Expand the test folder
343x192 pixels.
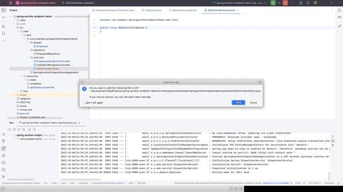coord(18,91)
